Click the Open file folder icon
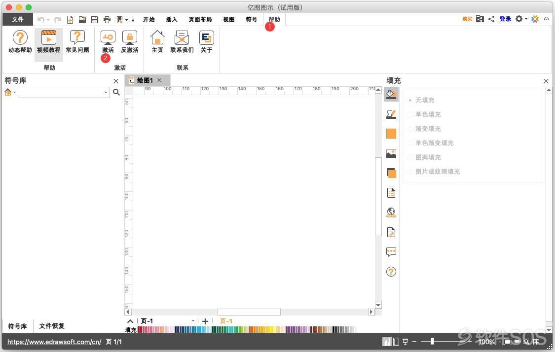Screen dimensions: 555x352 coord(82,19)
